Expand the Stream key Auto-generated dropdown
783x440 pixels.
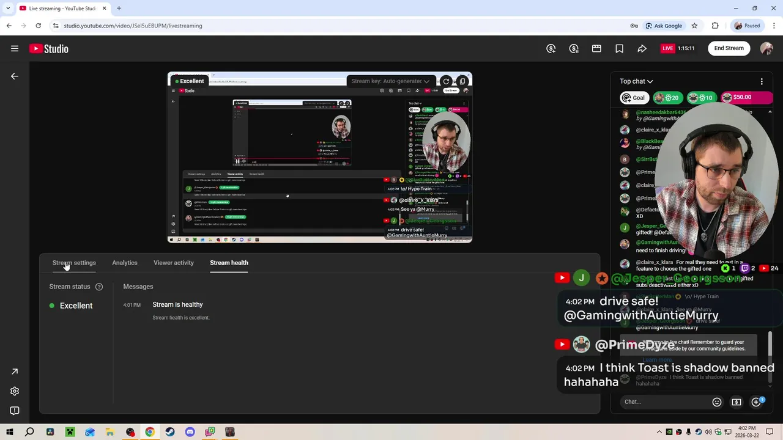pos(390,81)
